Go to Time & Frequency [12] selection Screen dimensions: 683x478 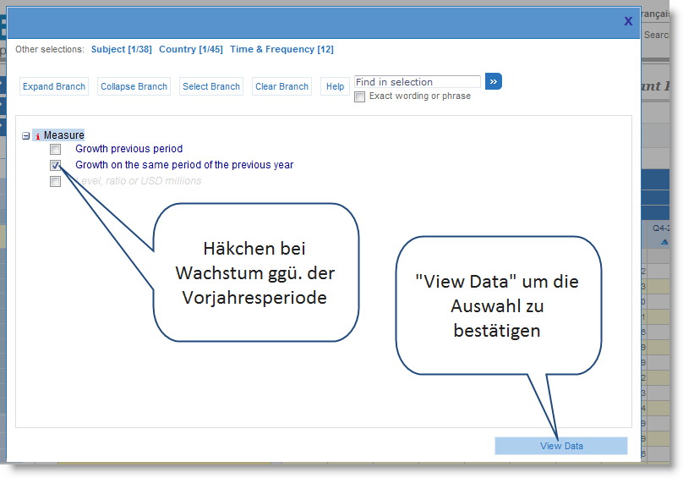pyautogui.click(x=281, y=49)
